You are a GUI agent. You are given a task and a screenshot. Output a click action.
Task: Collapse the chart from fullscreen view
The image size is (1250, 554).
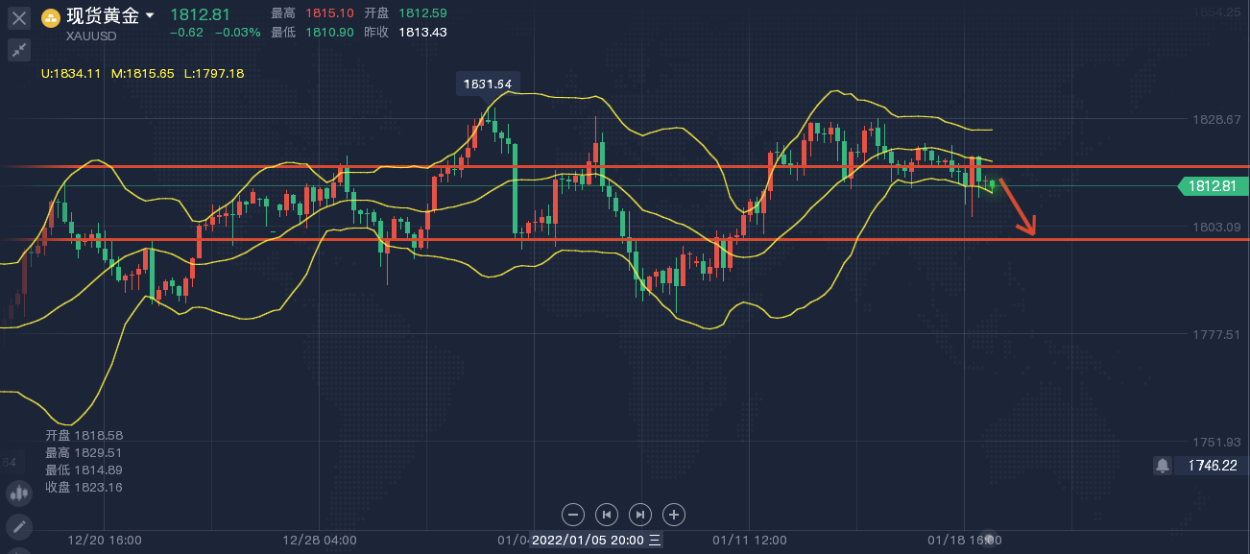tap(19, 50)
